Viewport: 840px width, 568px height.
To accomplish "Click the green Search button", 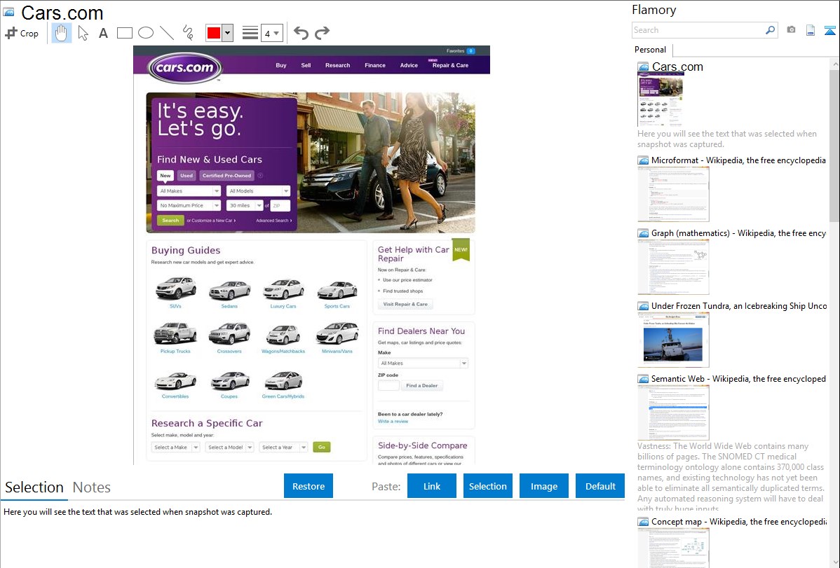I will [x=170, y=221].
